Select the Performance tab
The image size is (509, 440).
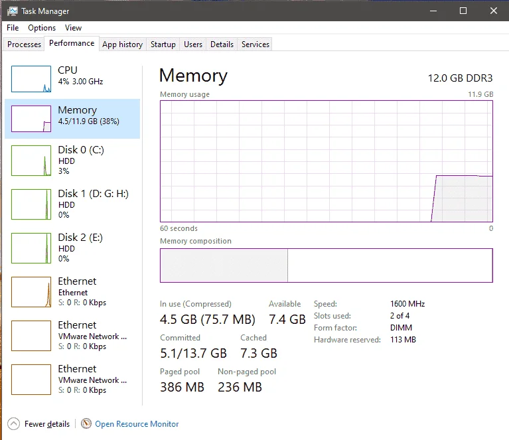coord(72,43)
